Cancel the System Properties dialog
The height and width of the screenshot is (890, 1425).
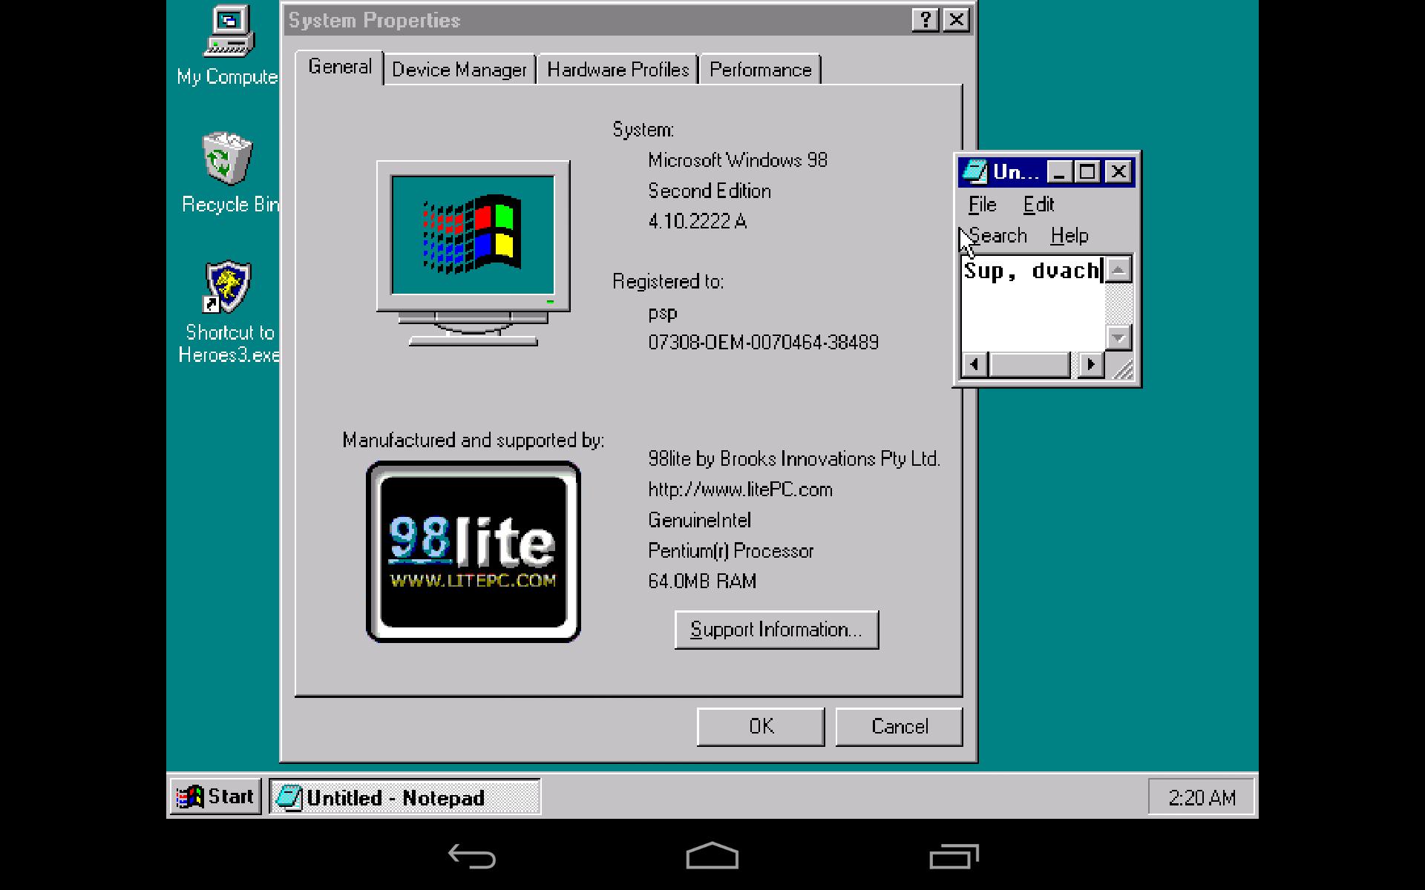[900, 726]
